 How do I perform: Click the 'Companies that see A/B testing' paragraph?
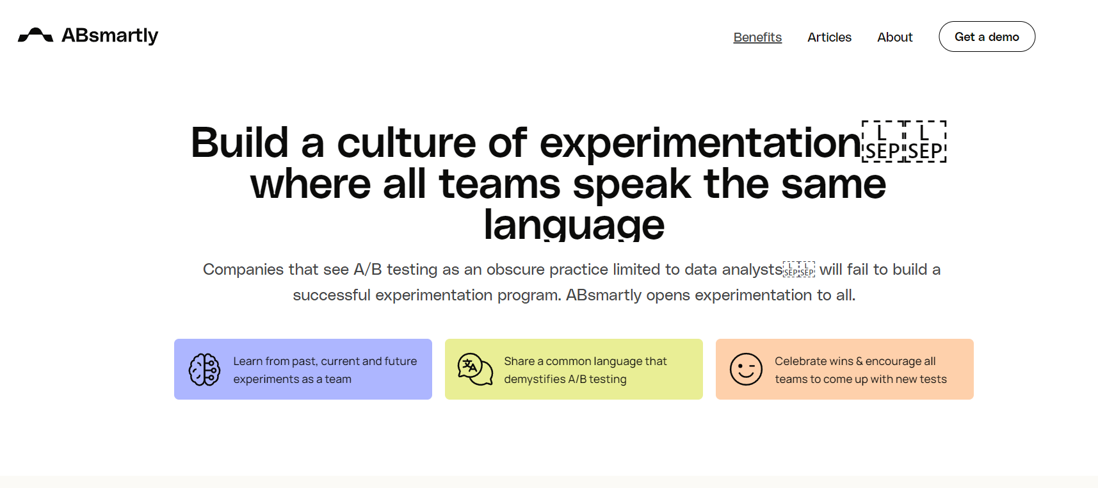pos(572,282)
